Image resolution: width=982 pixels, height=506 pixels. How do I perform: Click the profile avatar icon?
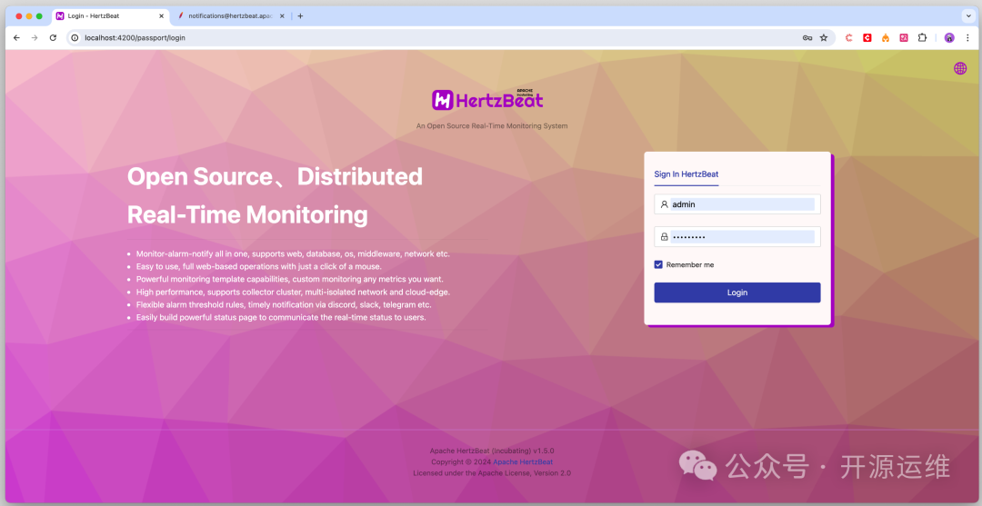pyautogui.click(x=949, y=37)
